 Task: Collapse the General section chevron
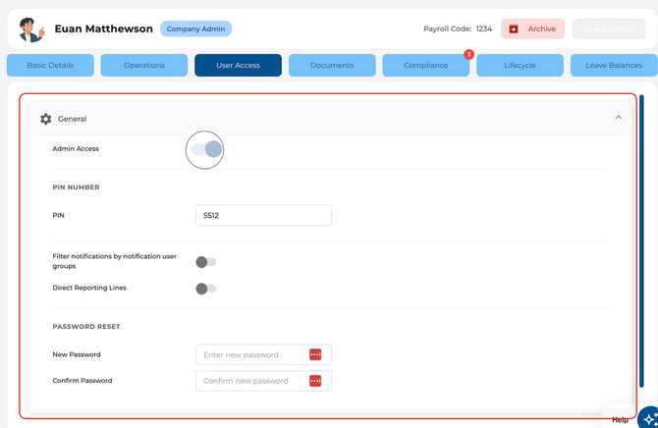(x=618, y=118)
